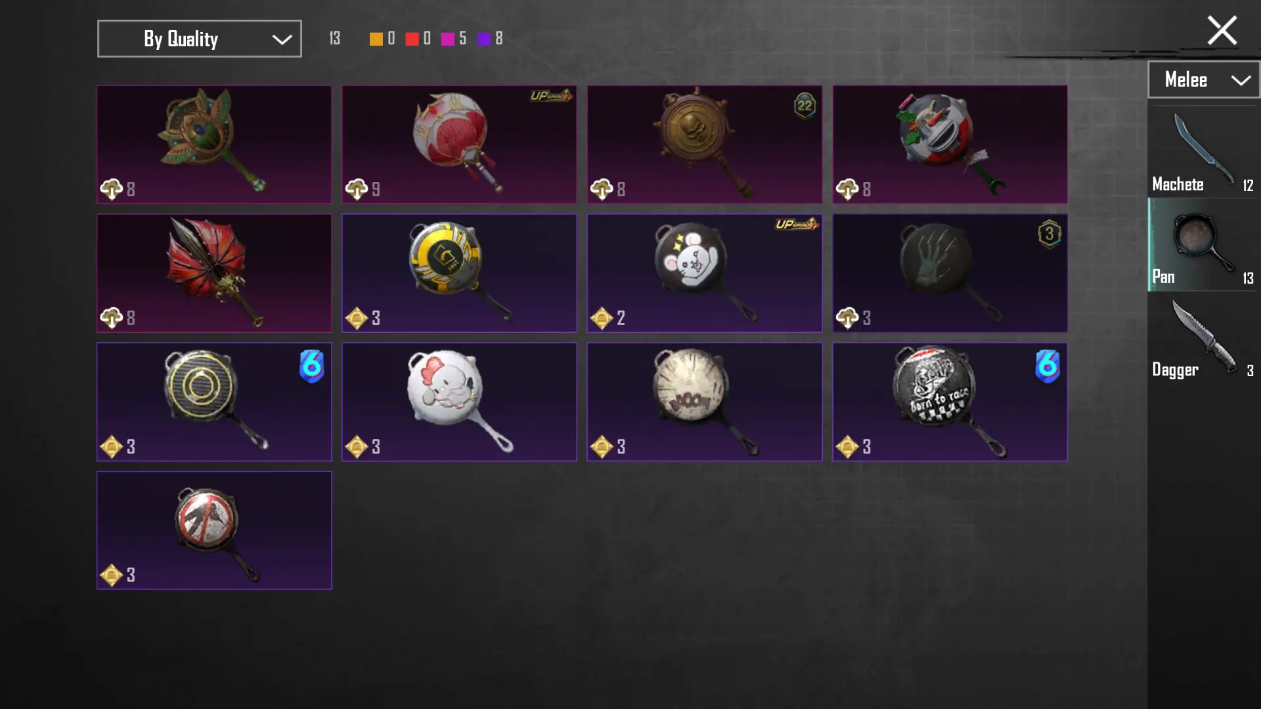Choose the white mouse cartoon pan

(704, 272)
